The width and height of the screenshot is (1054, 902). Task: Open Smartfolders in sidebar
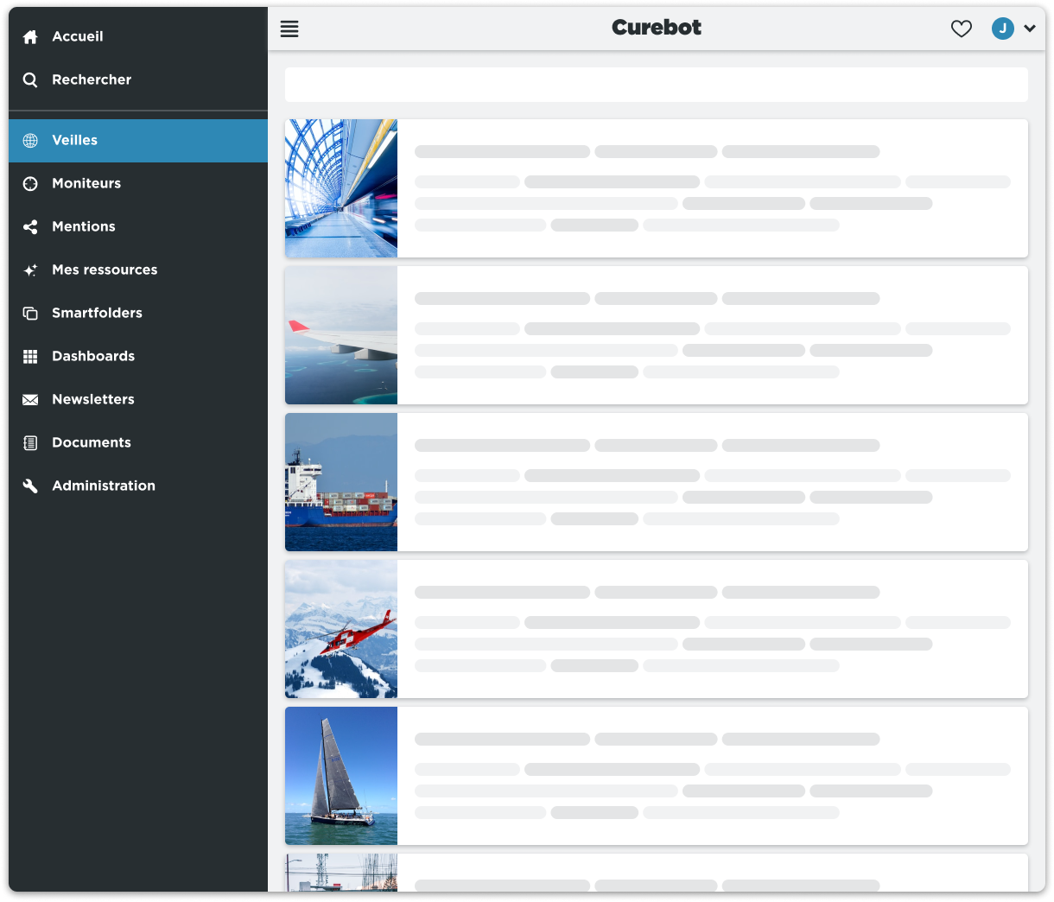coord(138,313)
